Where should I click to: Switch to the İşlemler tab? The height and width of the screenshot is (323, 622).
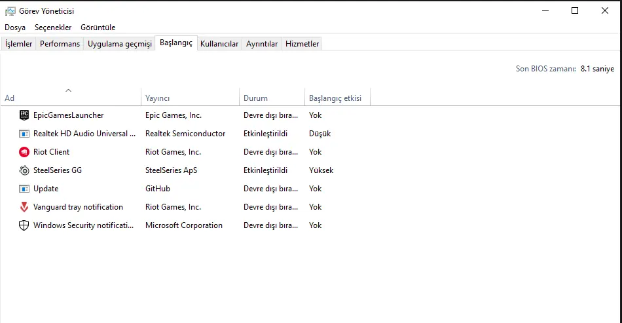[x=18, y=44]
